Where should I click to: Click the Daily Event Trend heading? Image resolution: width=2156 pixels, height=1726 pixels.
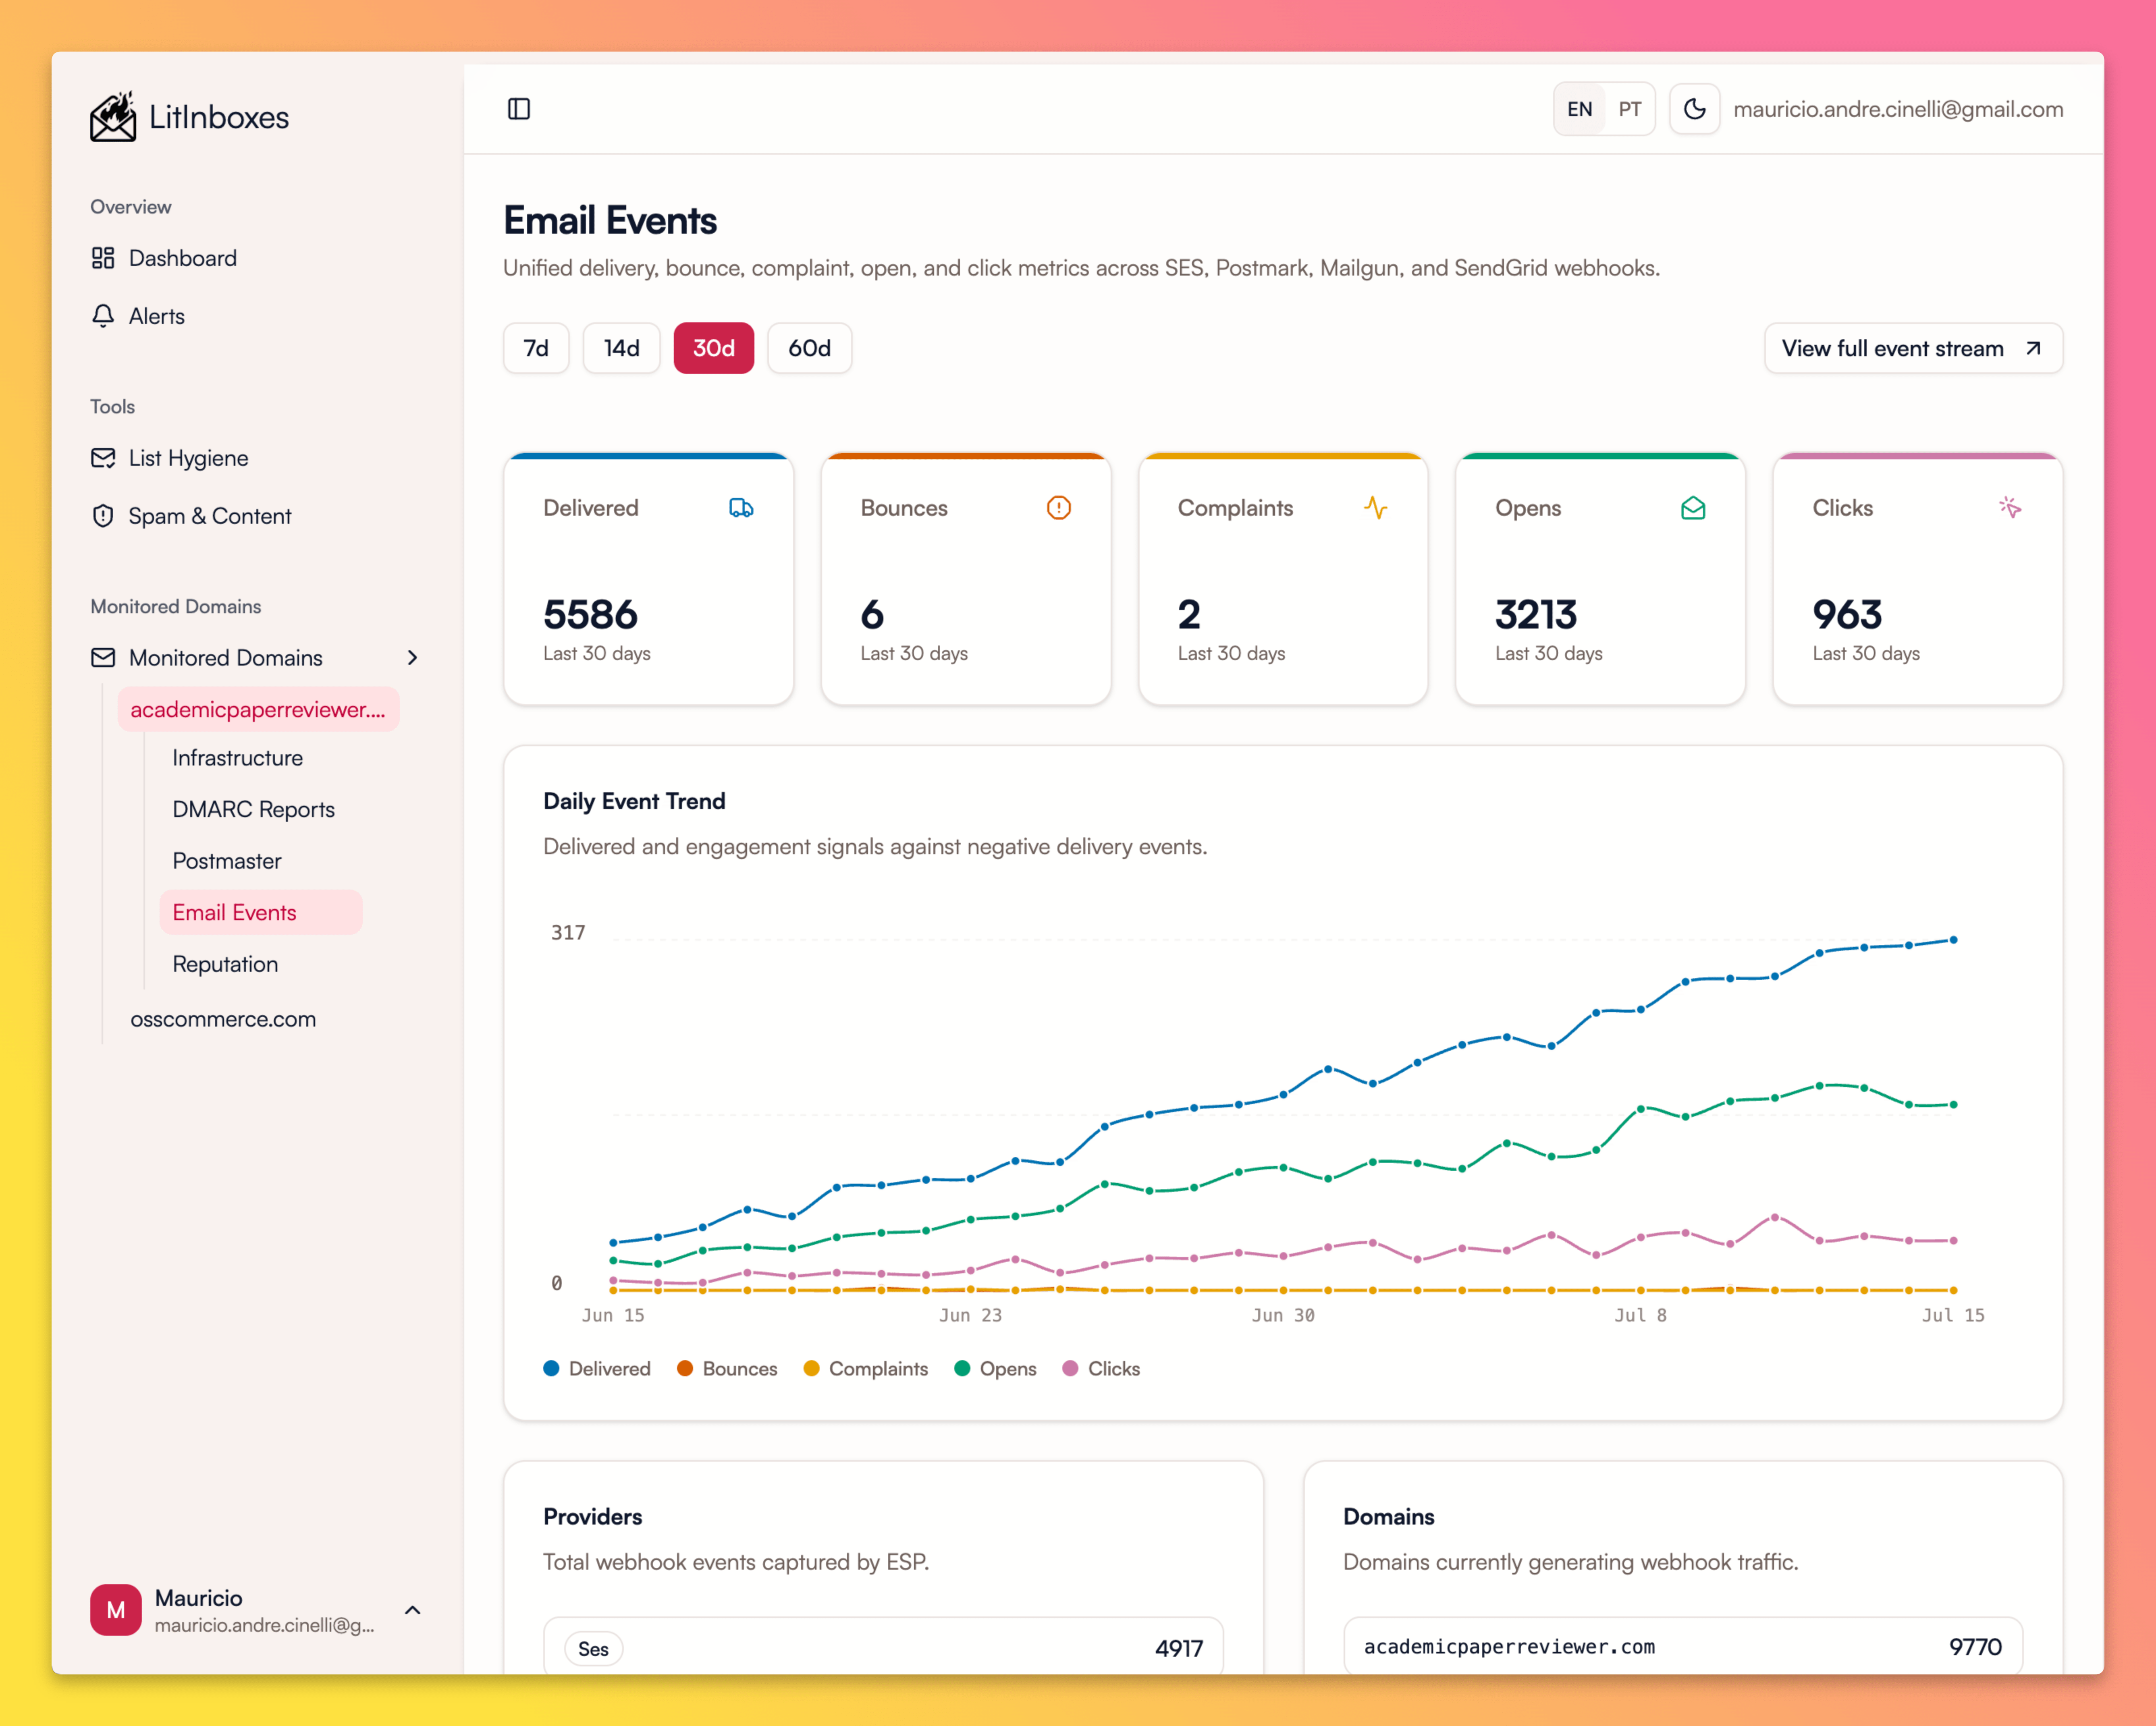tap(634, 801)
